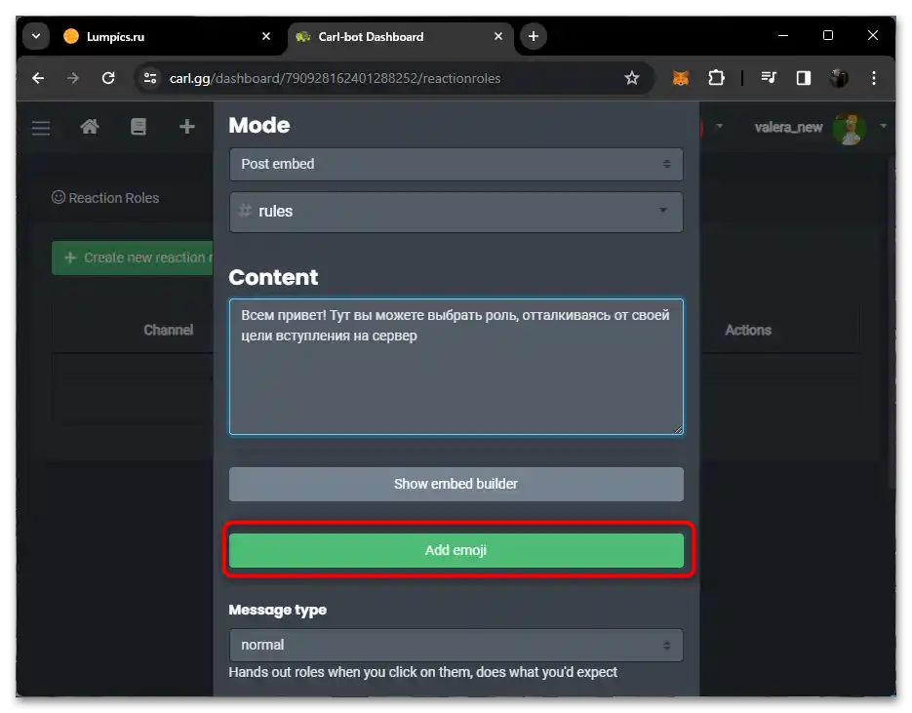Screen dimensions: 912x713
Task: Toggle the browser side panel
Action: pos(803,78)
